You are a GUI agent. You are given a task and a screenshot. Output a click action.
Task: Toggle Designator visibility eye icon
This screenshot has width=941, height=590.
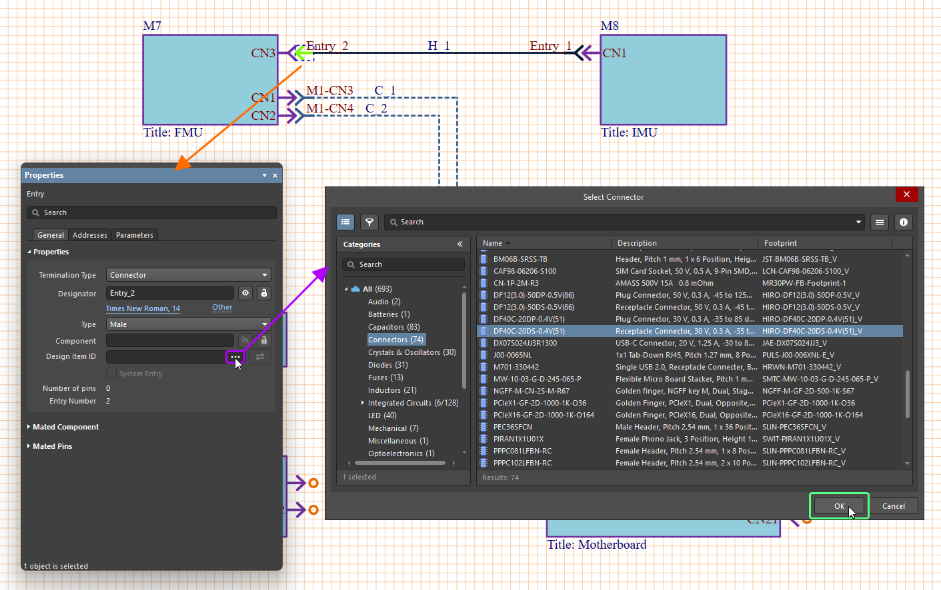pyautogui.click(x=245, y=293)
